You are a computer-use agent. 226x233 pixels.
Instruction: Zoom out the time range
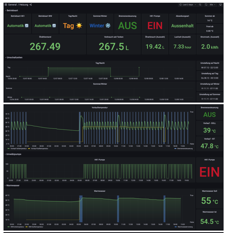click(200, 5)
